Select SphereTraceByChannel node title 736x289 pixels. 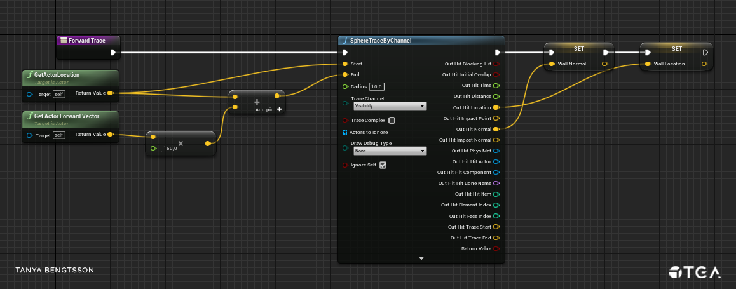click(381, 41)
